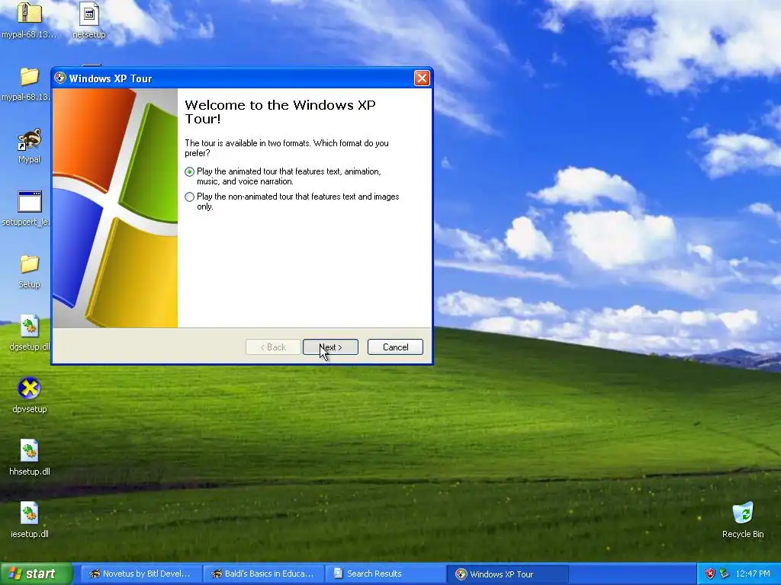Open the Start menu
Screen dimensions: 781x585
point(37,574)
